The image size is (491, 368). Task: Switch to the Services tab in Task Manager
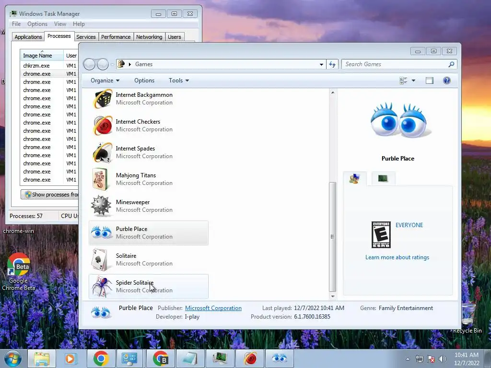[x=86, y=37]
